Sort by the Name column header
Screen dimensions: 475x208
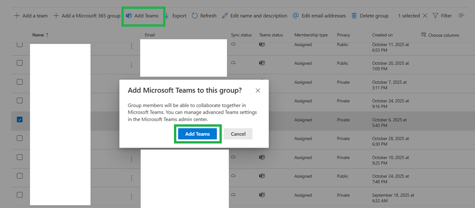[41, 35]
